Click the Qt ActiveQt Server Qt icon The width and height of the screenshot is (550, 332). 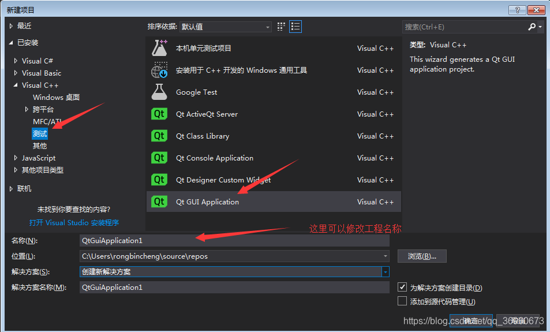159,114
